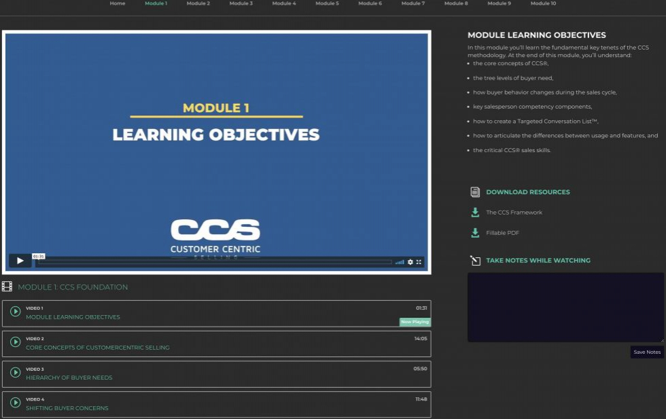Click the video progress bar
666x419 pixels.
tap(215, 262)
